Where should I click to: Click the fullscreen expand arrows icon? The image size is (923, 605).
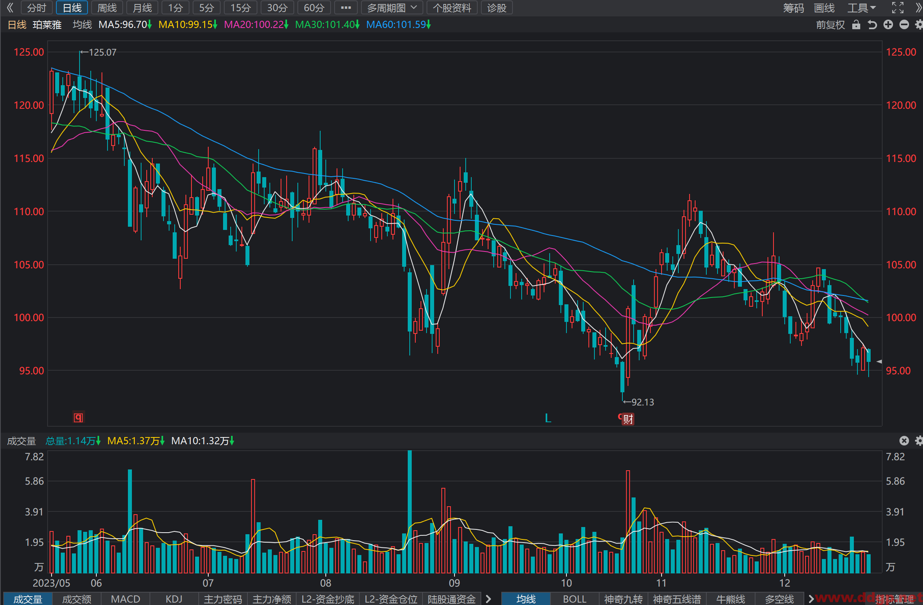pos(898,8)
